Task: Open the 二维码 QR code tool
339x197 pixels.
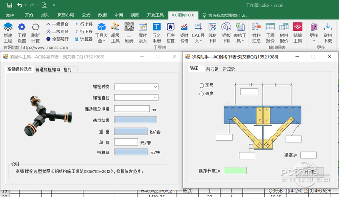Action: 129,28
